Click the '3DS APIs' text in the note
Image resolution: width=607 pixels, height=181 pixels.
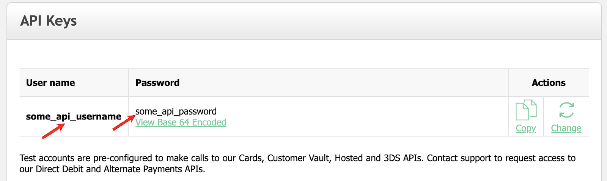[x=403, y=158]
